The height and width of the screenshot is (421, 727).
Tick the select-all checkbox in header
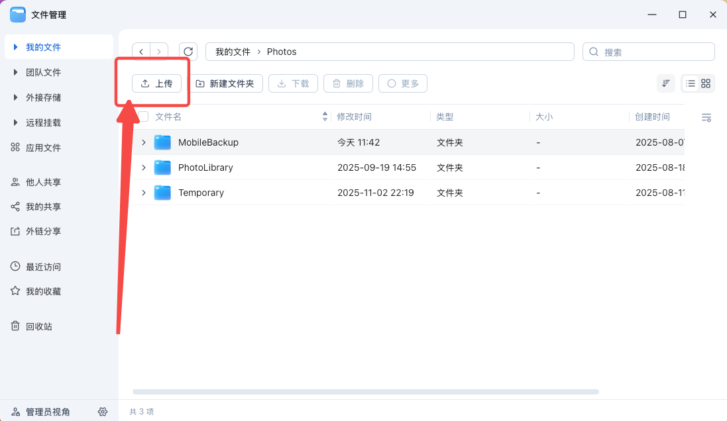pos(143,117)
